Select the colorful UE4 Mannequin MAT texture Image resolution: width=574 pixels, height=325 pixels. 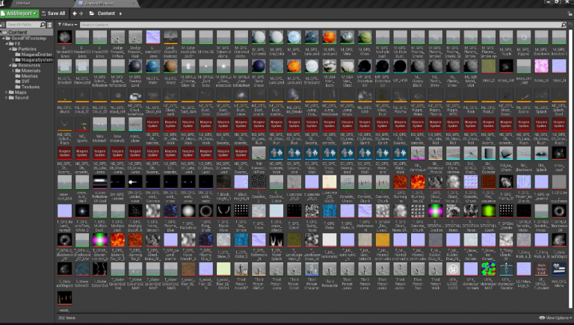[488, 269]
